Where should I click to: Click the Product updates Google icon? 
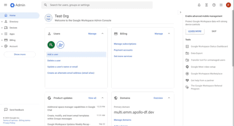pyautogui.click(x=49, y=98)
